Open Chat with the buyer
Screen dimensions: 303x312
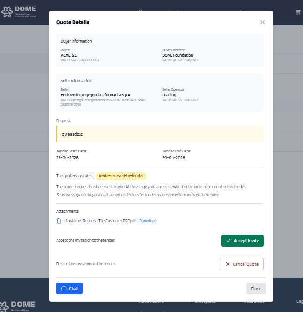69,288
